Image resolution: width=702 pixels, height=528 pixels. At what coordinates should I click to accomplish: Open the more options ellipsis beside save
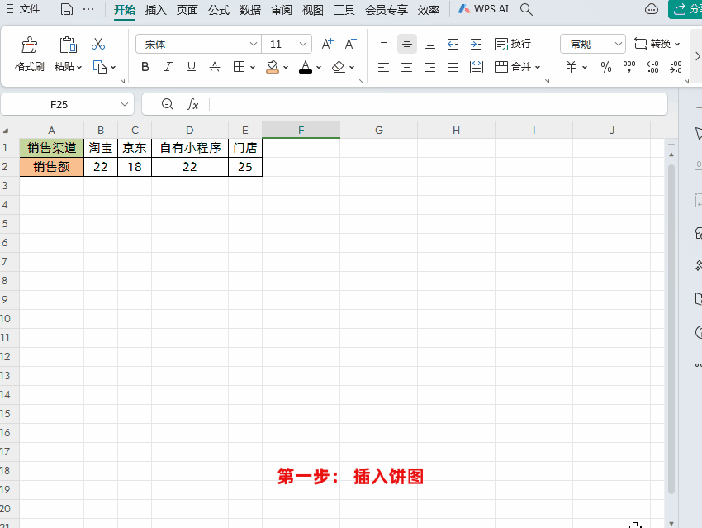tap(88, 9)
